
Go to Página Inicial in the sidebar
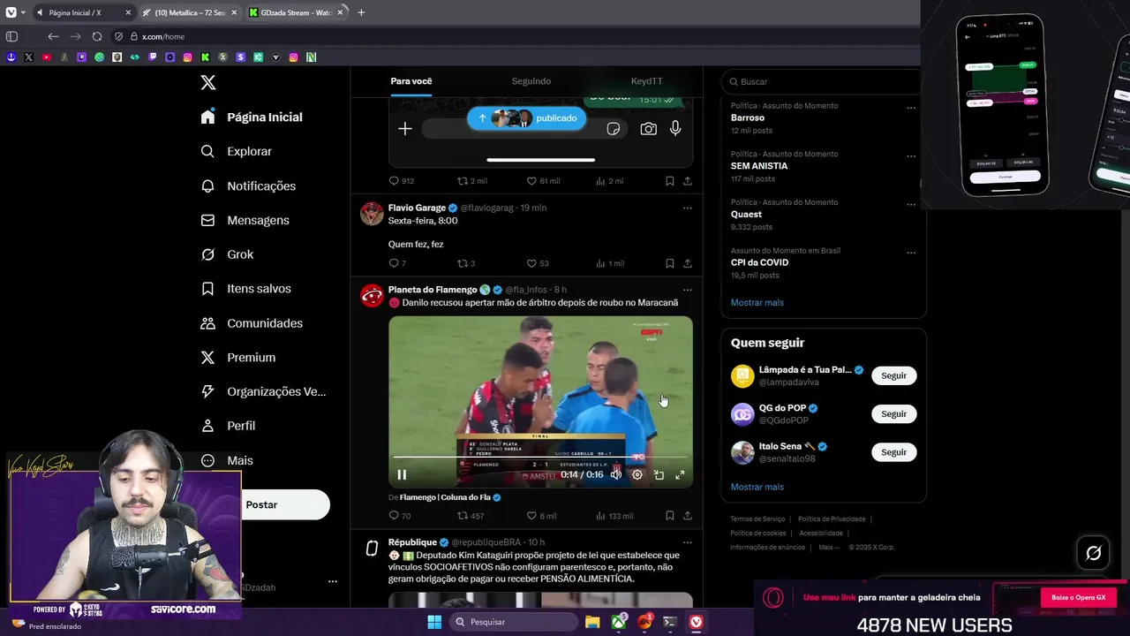[252, 117]
